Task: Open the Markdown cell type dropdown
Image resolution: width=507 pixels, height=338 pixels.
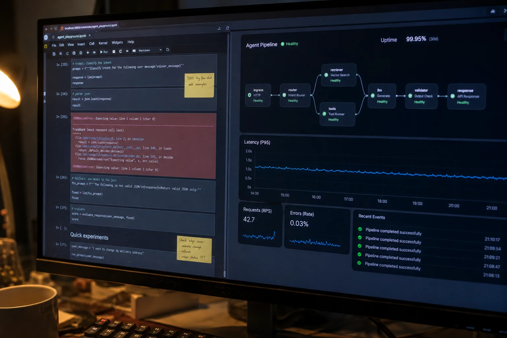Action: [x=150, y=50]
